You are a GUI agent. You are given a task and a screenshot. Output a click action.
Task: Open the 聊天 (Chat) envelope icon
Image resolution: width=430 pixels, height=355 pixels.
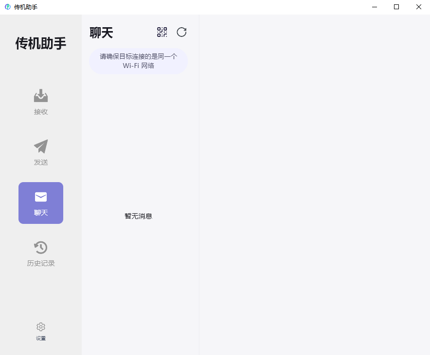point(41,197)
